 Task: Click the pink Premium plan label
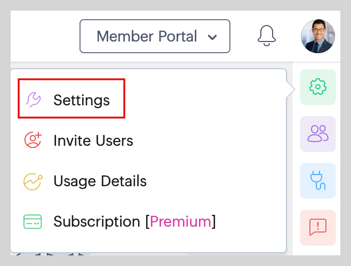tap(180, 221)
